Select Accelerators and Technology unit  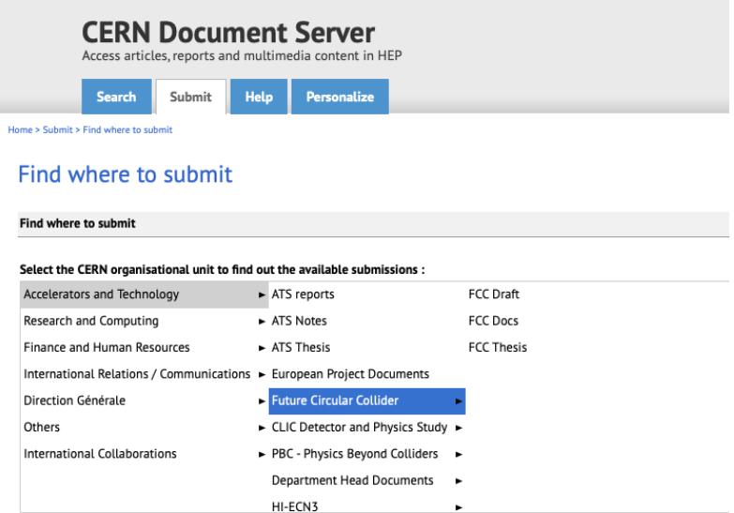pyautogui.click(x=101, y=294)
